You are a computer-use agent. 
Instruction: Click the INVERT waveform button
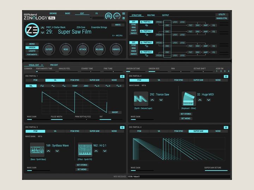click(115, 112)
